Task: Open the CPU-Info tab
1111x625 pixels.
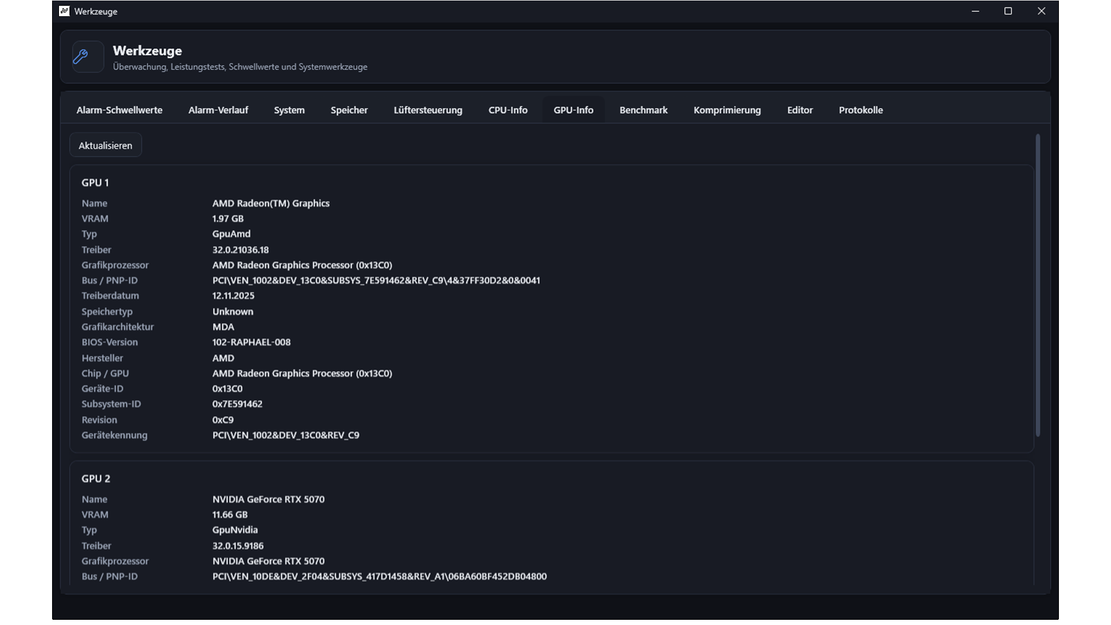Action: (508, 110)
